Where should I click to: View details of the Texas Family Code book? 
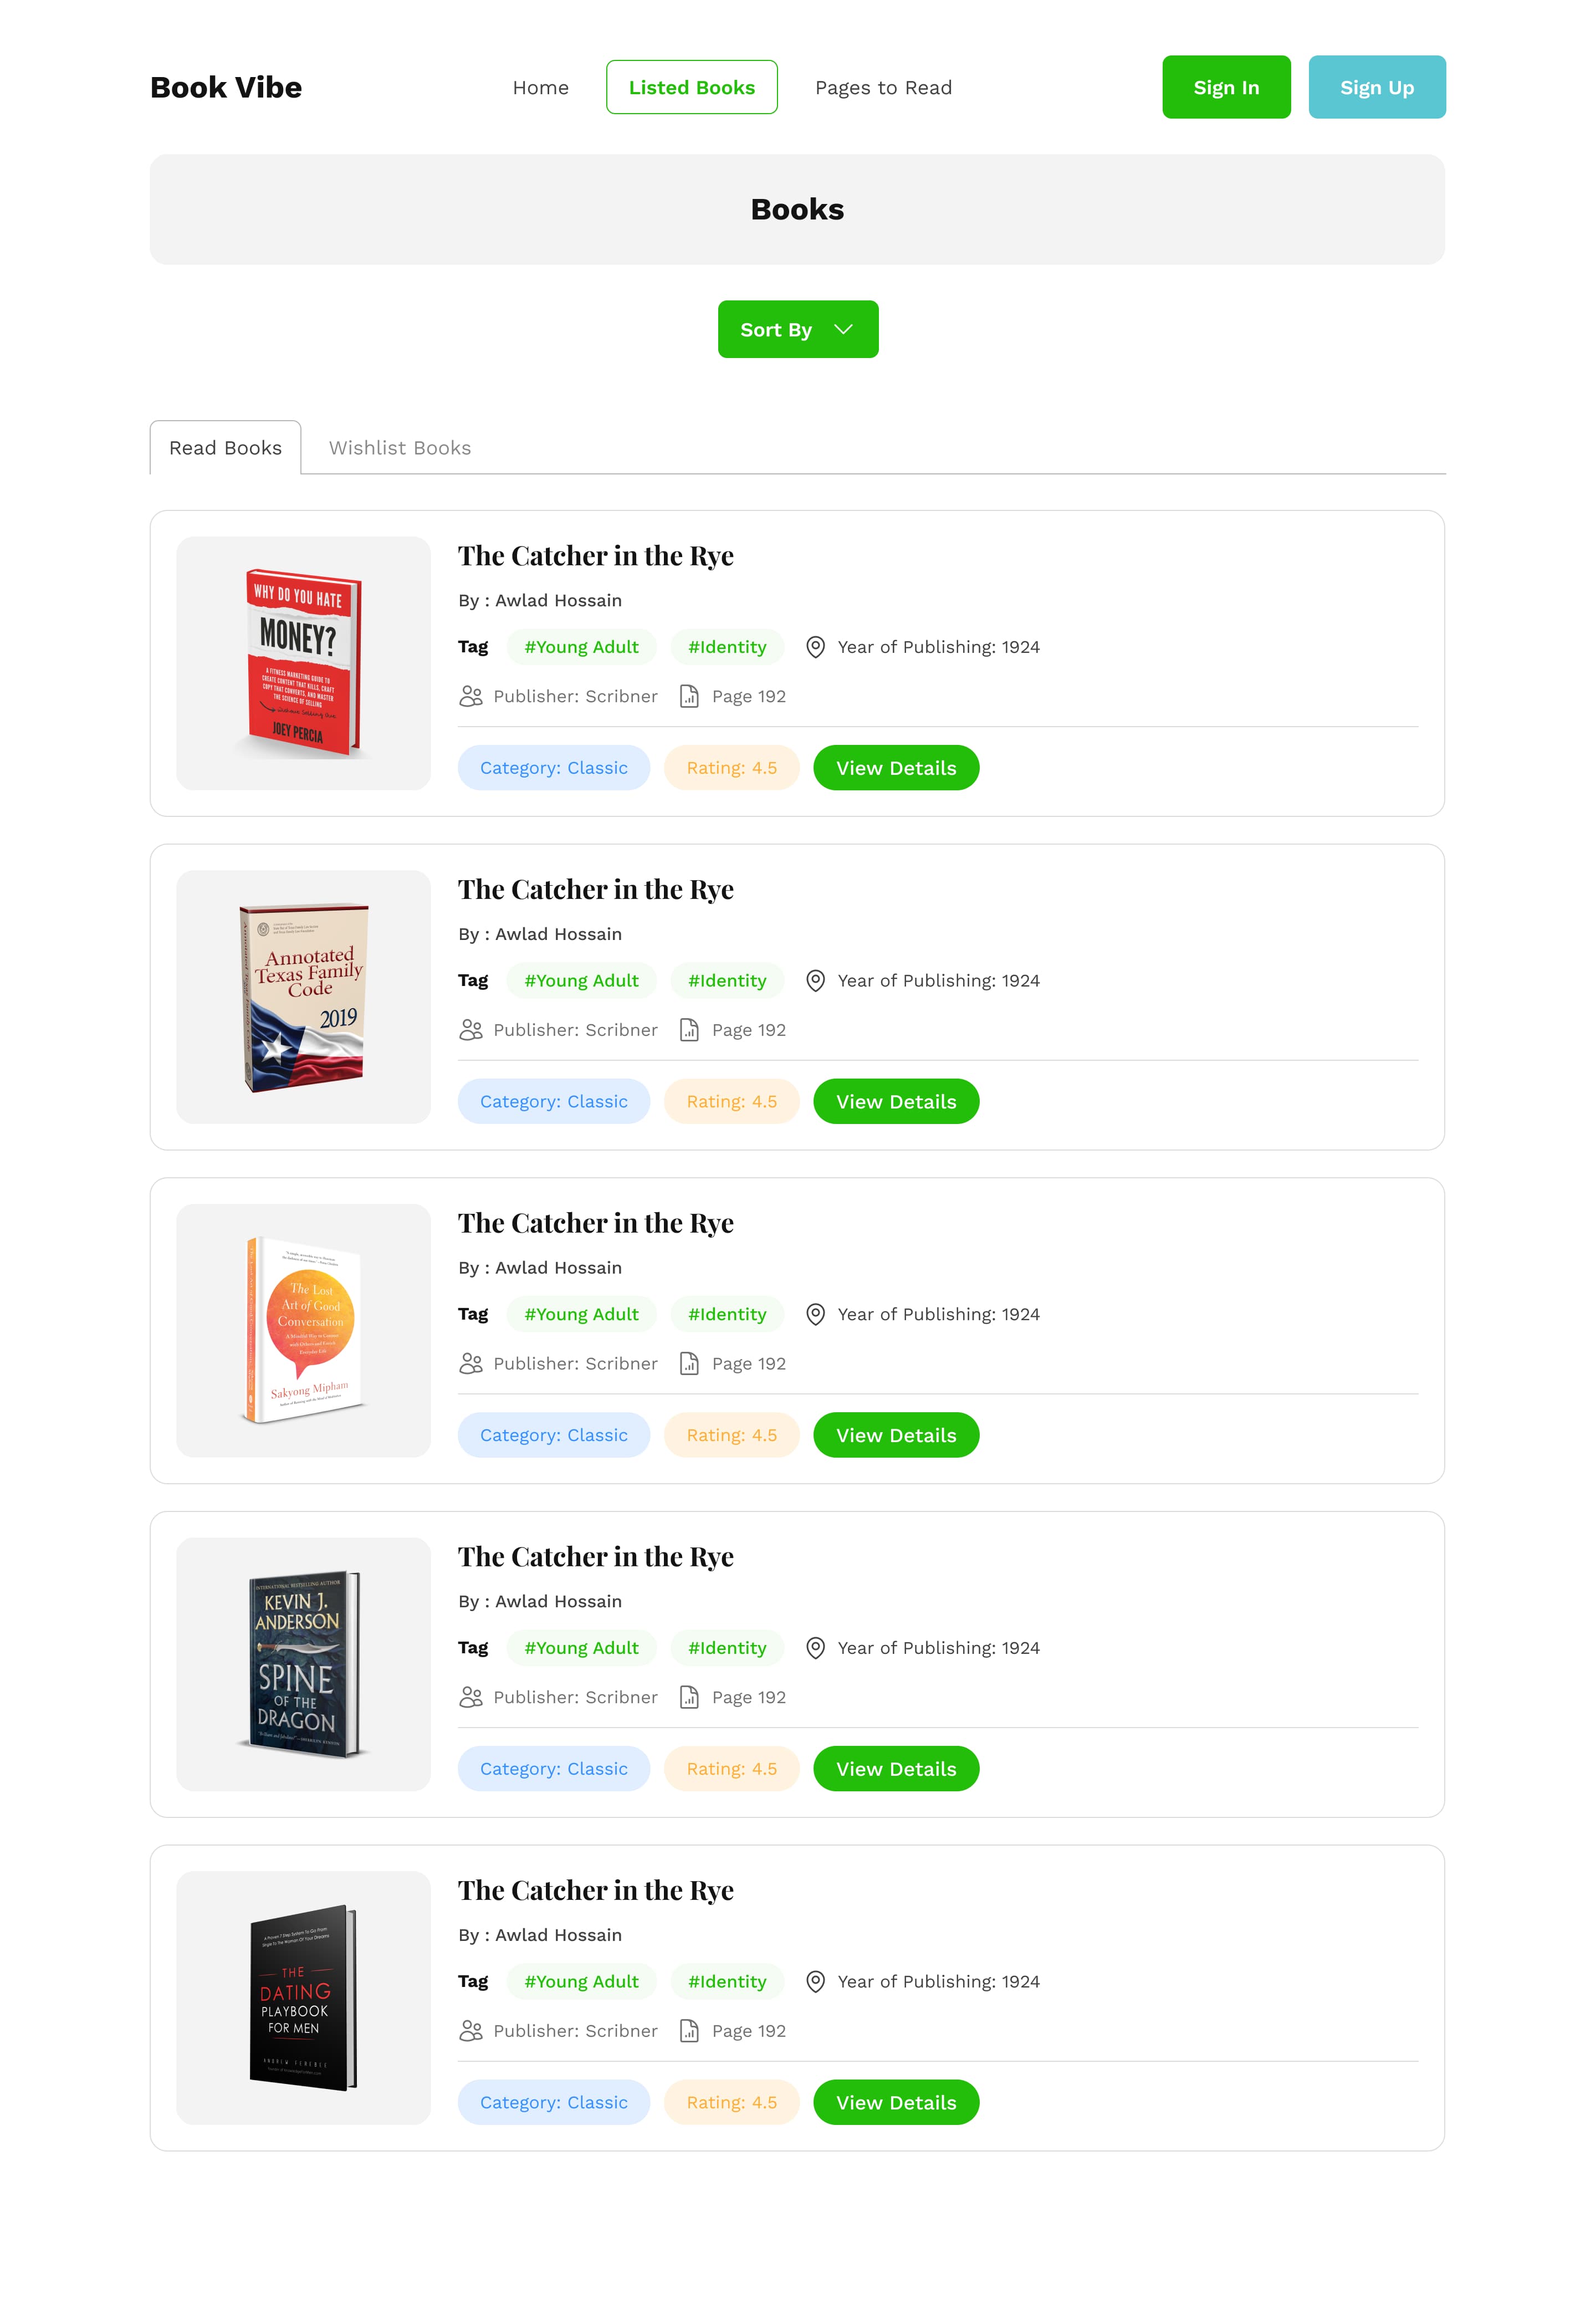(896, 1101)
